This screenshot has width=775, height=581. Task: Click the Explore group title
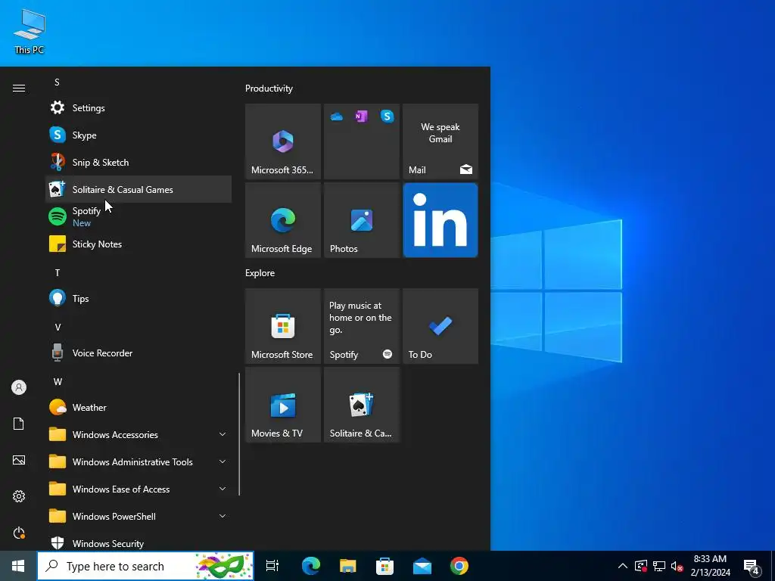point(260,272)
